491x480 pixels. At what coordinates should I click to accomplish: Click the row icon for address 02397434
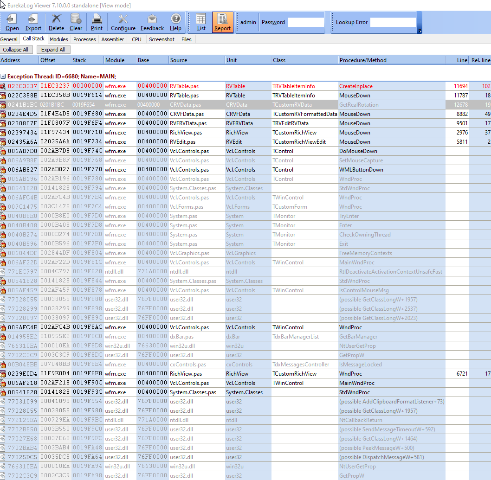(x=3, y=132)
